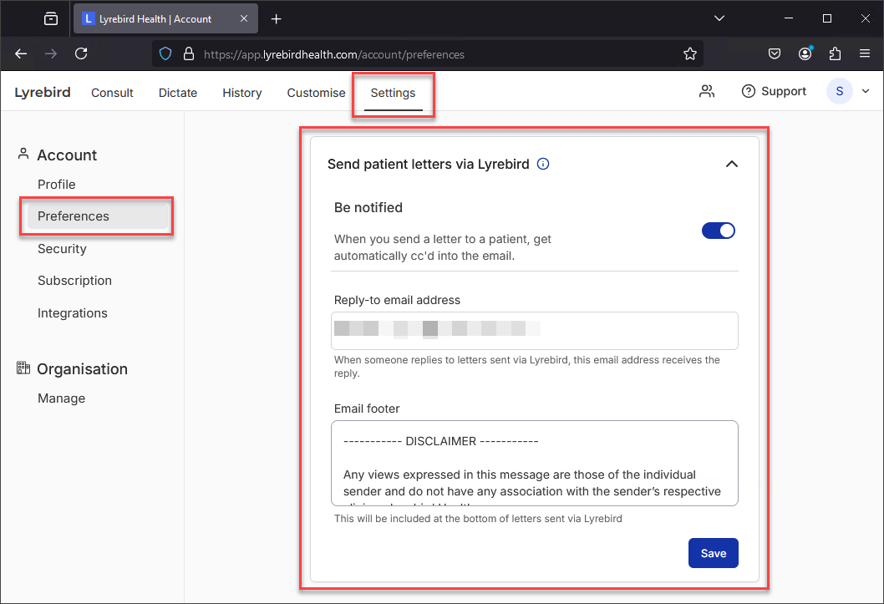This screenshot has width=884, height=604.
Task: Go back to the previous page
Action: 21,53
